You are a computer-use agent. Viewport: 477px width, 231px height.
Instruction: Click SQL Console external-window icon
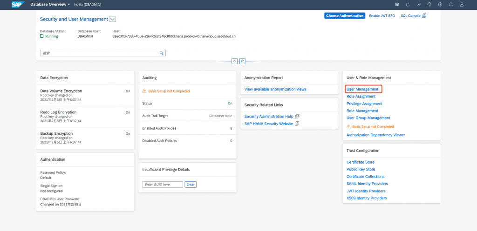coord(424,15)
